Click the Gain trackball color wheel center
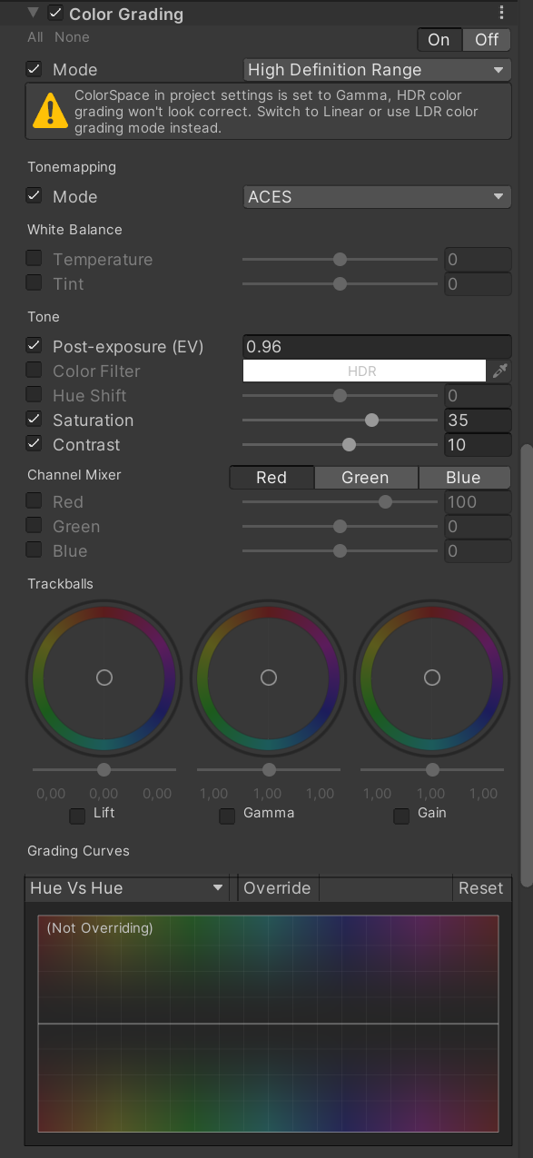 tap(432, 678)
